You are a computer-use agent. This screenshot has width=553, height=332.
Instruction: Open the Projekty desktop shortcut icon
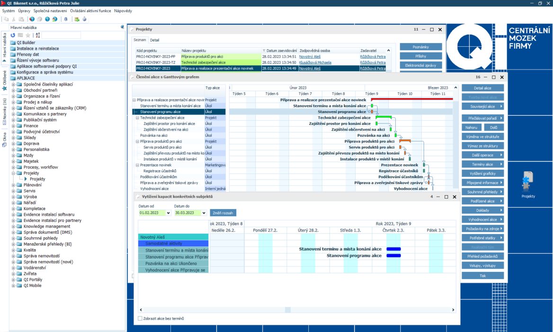pyautogui.click(x=528, y=183)
